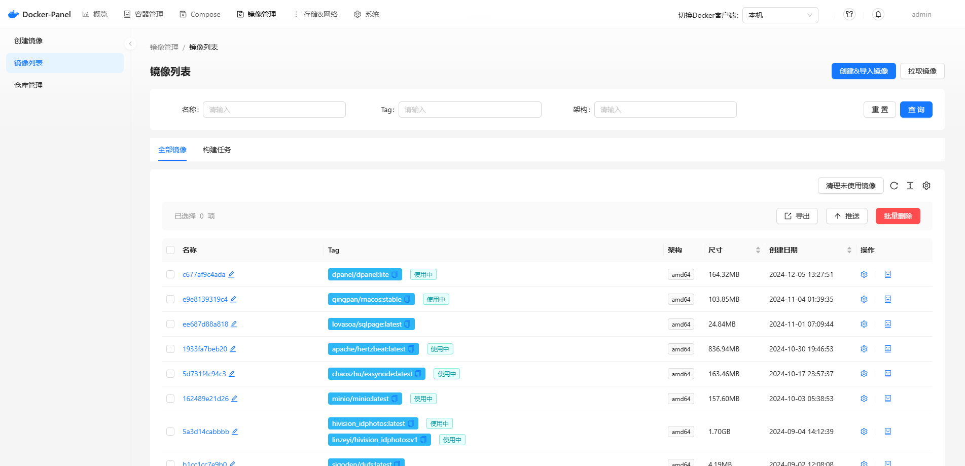Select the checkbox for 1933fa7beb20

170,349
